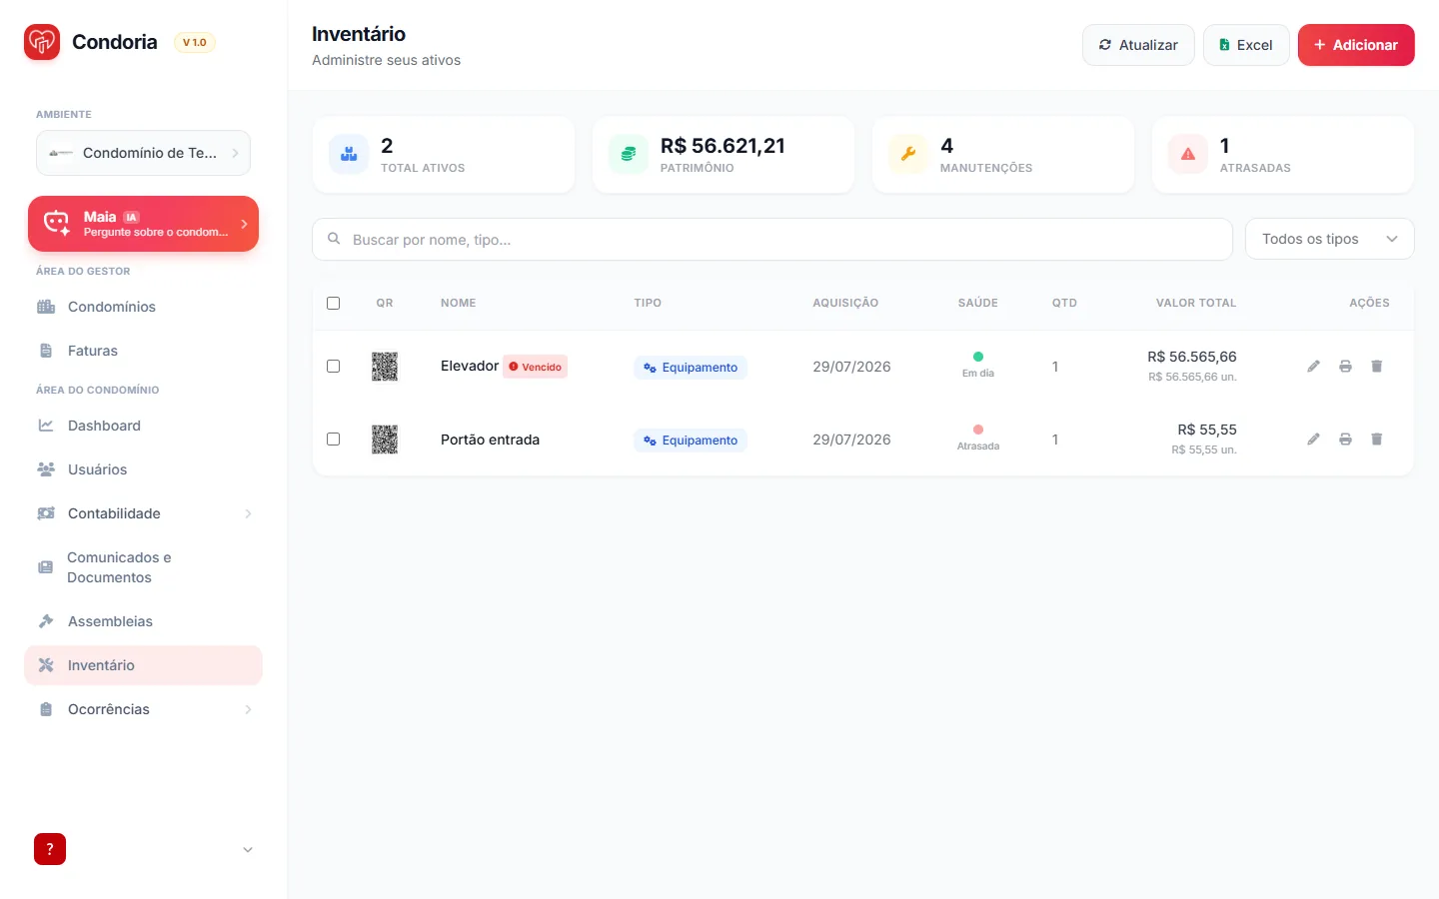Expand the Ocorrências submenu
Viewport: 1439px width, 899px height.
143,709
